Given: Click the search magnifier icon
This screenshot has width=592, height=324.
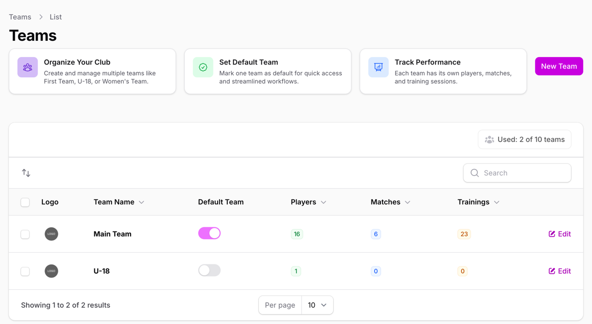Looking at the screenshot, I should click(x=474, y=173).
